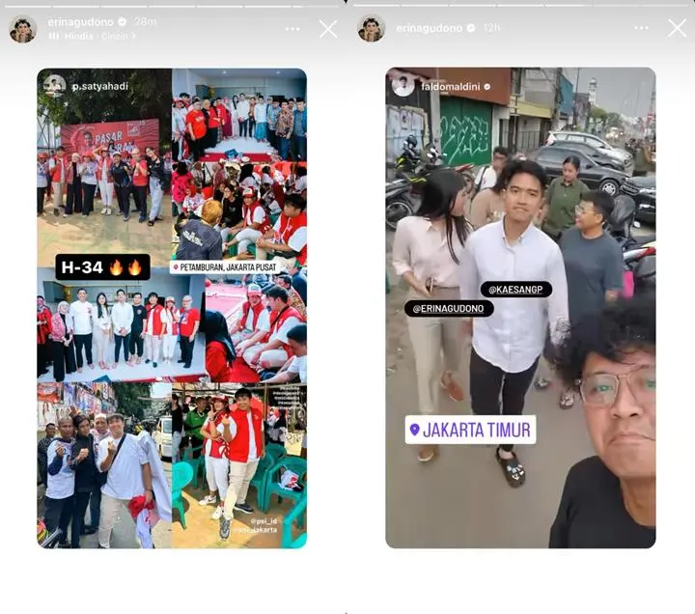Image resolution: width=695 pixels, height=614 pixels.
Task: Close the right story with X
Action: [677, 28]
